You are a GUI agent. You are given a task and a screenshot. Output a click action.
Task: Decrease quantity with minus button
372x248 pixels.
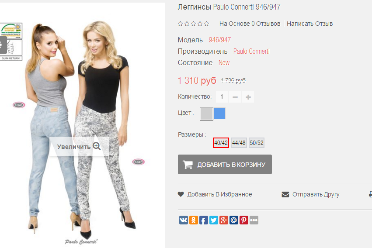click(235, 97)
